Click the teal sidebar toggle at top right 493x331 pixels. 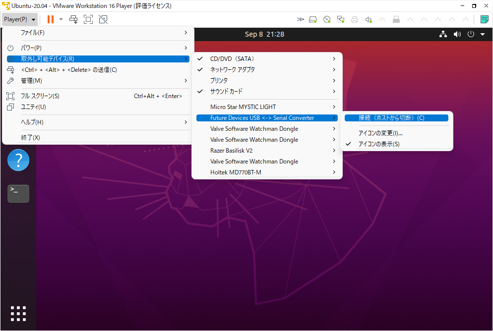point(485,19)
